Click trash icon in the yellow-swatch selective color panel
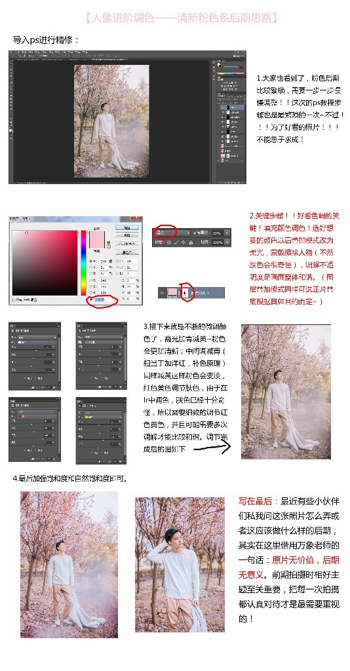The image size is (350, 671). [120, 461]
